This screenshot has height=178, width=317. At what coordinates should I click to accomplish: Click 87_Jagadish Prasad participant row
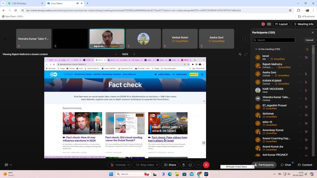[x=281, y=107]
